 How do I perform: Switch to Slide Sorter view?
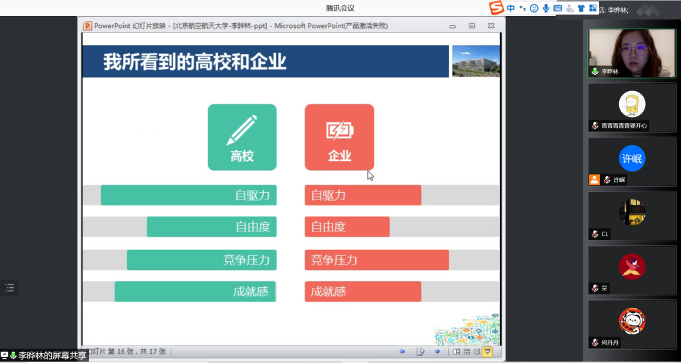pos(467,352)
